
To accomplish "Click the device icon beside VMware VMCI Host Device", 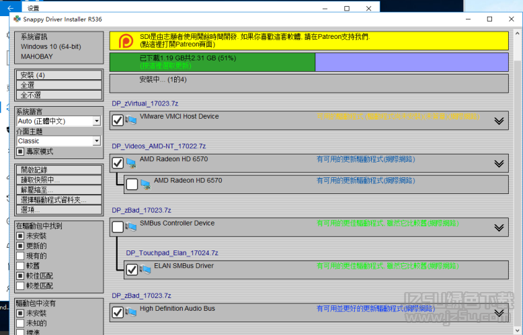I will tap(130, 120).
